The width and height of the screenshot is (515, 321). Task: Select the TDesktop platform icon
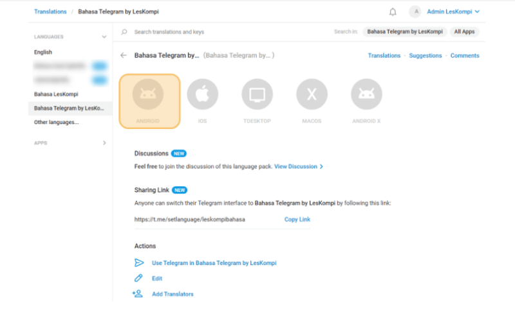[257, 94]
